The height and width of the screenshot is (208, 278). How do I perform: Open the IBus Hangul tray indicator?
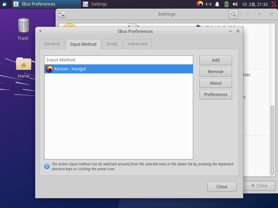click(199, 4)
